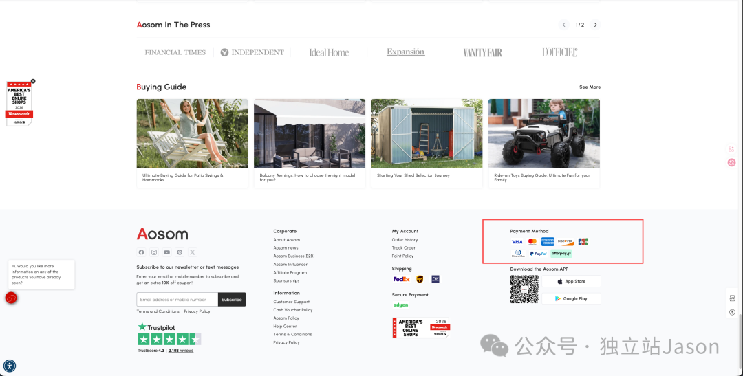Open Privacy Policy link under newsletter

click(x=197, y=311)
